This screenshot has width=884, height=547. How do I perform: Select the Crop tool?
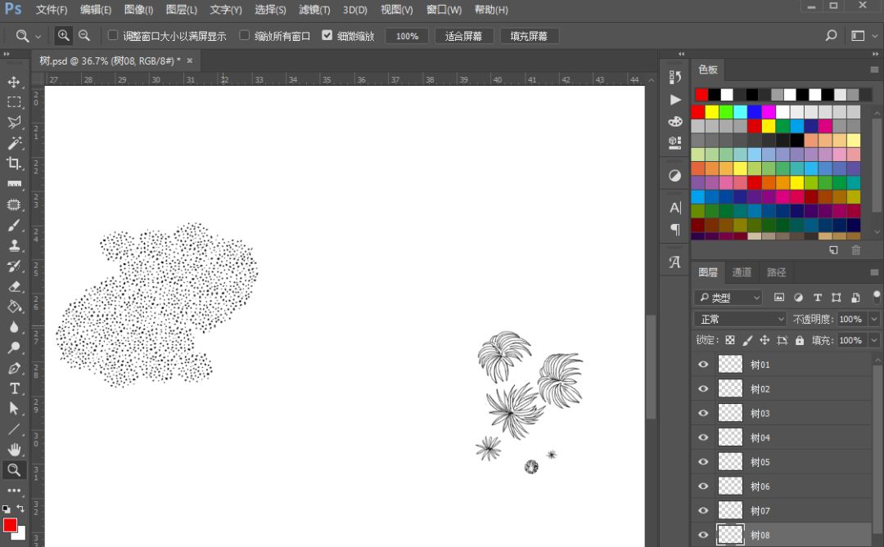[14, 164]
